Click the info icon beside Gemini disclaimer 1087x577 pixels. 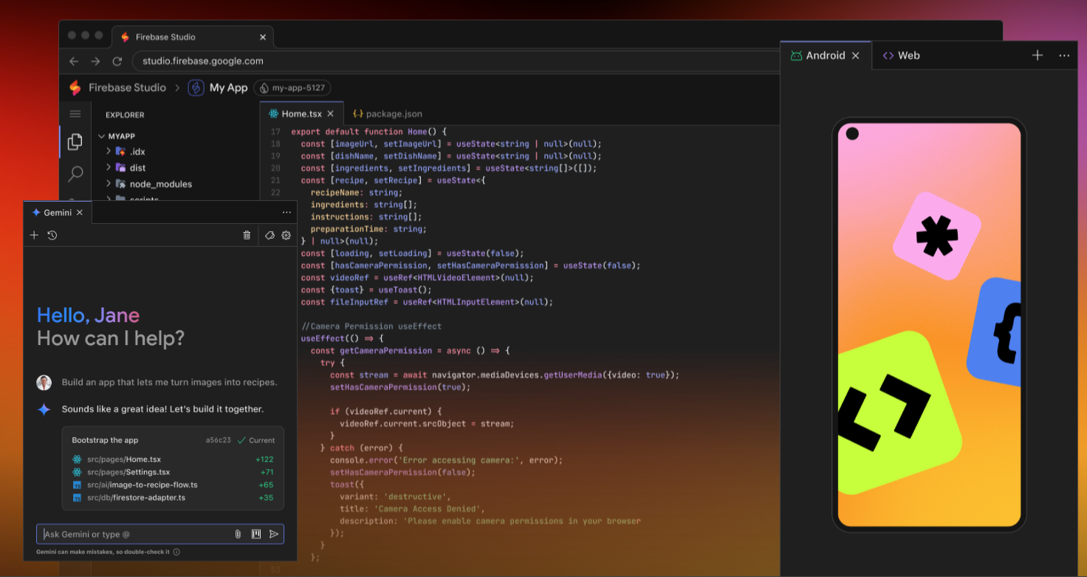(x=176, y=552)
